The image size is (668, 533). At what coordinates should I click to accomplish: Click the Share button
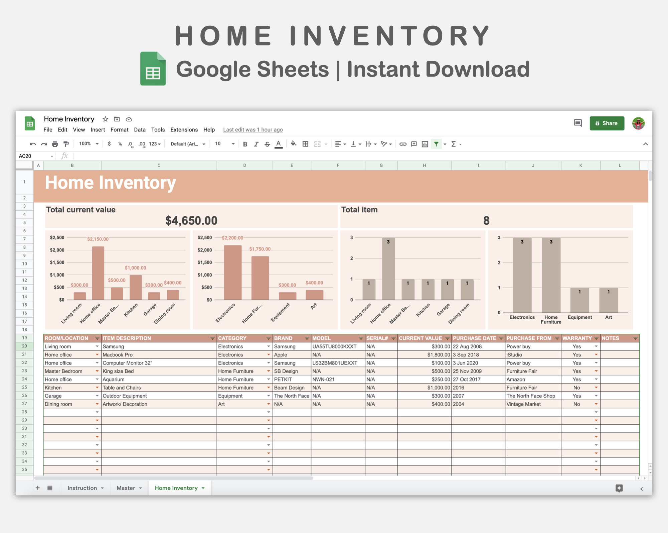607,123
